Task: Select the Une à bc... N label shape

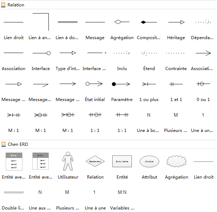Action: point(149,115)
